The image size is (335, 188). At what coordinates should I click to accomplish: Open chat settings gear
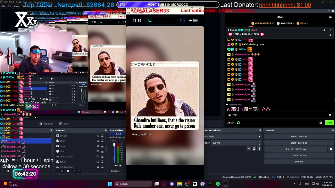321,123
